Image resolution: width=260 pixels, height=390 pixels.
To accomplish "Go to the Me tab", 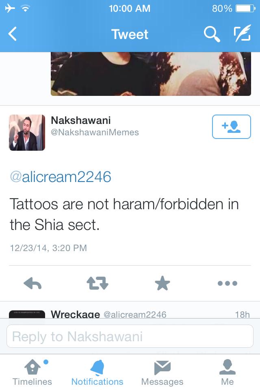I will click(227, 373).
